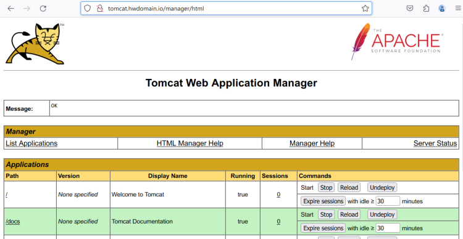Click the idle minutes field for /docs row
Image resolution: width=463 pixels, height=239 pixels.
pos(388,228)
